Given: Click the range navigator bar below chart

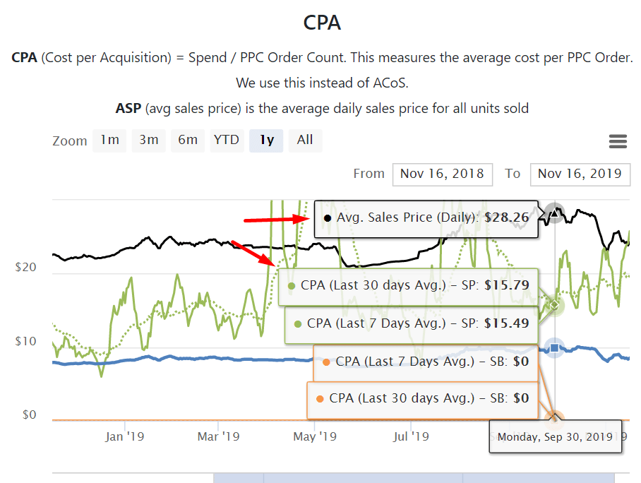Looking at the screenshot, I should 414,478.
